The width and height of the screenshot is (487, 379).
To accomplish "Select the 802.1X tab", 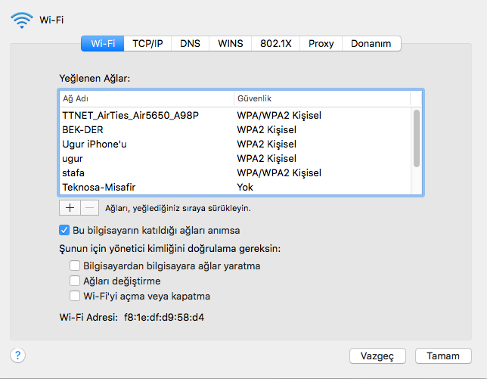I will click(275, 43).
